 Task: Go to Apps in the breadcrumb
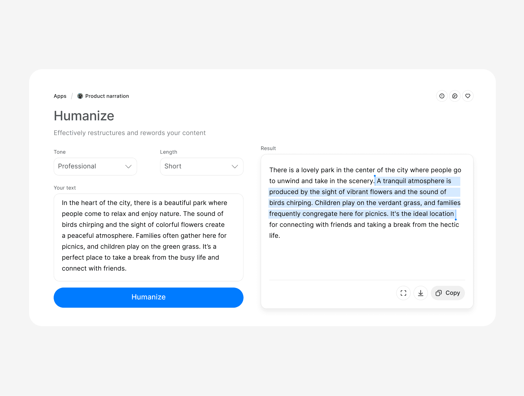[x=60, y=96]
